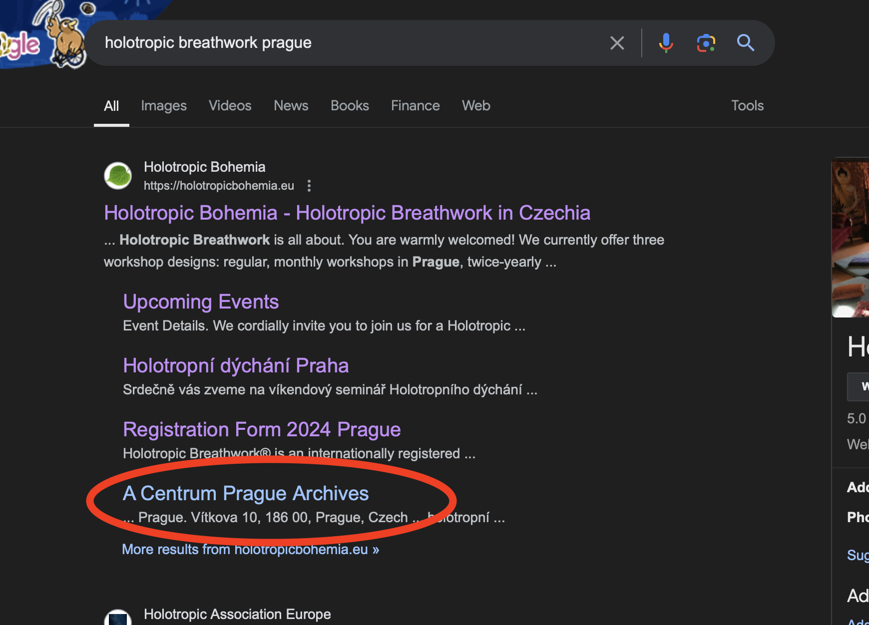
Task: Switch to the Books tab
Action: tap(350, 106)
